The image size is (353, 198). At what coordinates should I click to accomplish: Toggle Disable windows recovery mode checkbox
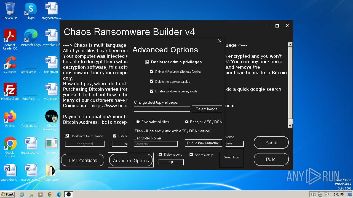[x=151, y=91]
